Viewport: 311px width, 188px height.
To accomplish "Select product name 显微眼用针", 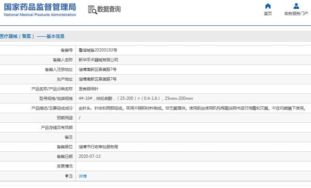I will click(88, 89).
